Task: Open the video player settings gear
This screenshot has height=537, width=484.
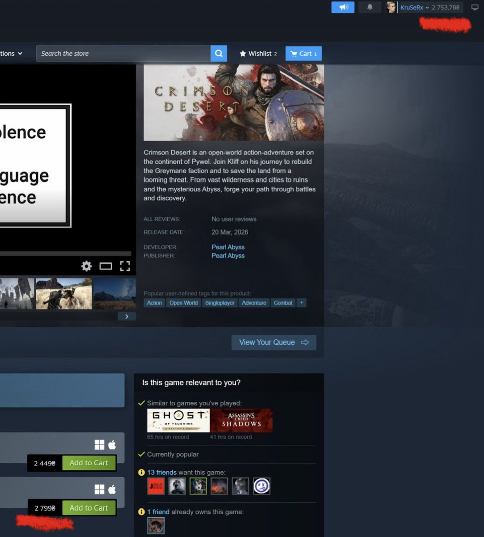Action: 86,266
